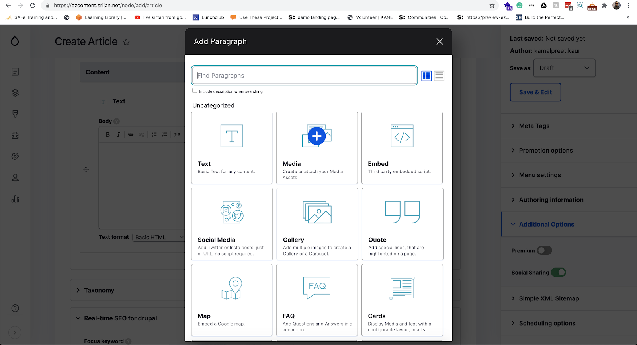This screenshot has width=637, height=345.
Task: Select the Text paragraph card
Action: [x=232, y=148]
